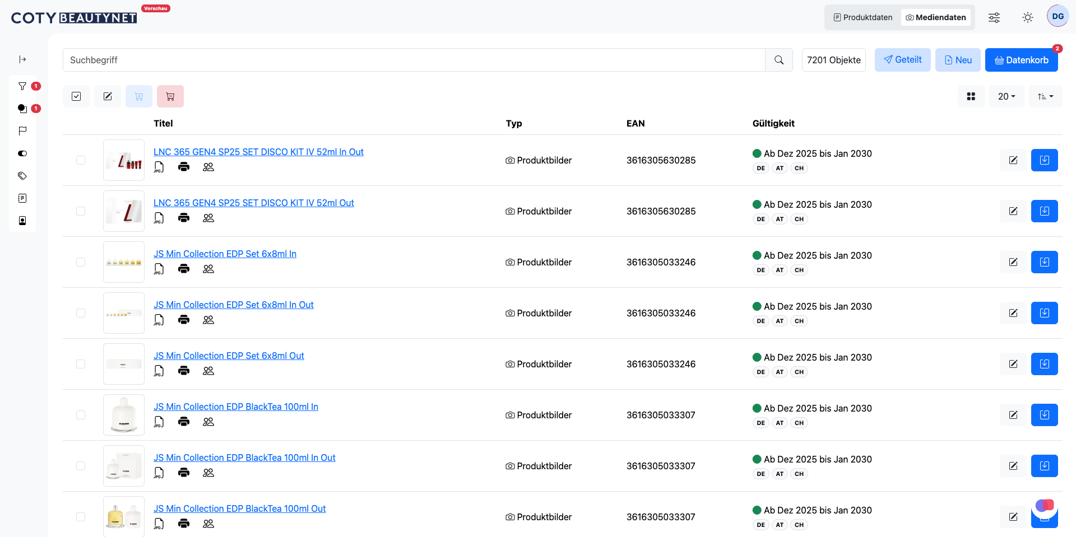Open thumbnail of LNC 365 DISCO KIT IV 52ml Out

tap(124, 211)
